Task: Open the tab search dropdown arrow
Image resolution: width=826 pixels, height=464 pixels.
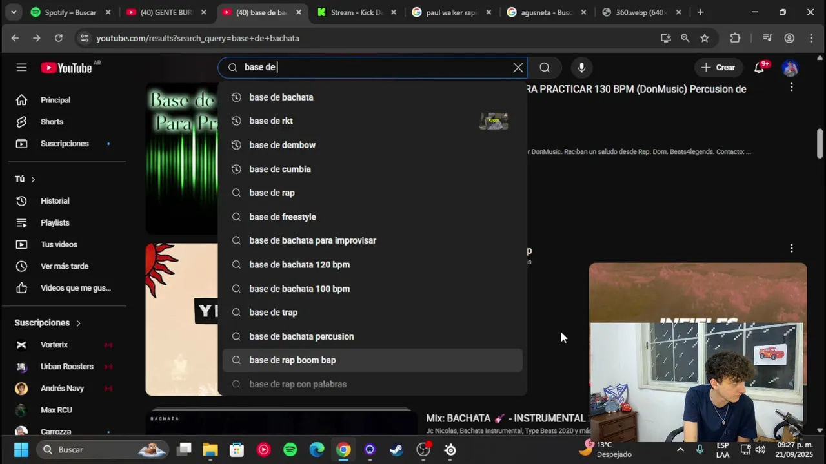Action: (13, 12)
